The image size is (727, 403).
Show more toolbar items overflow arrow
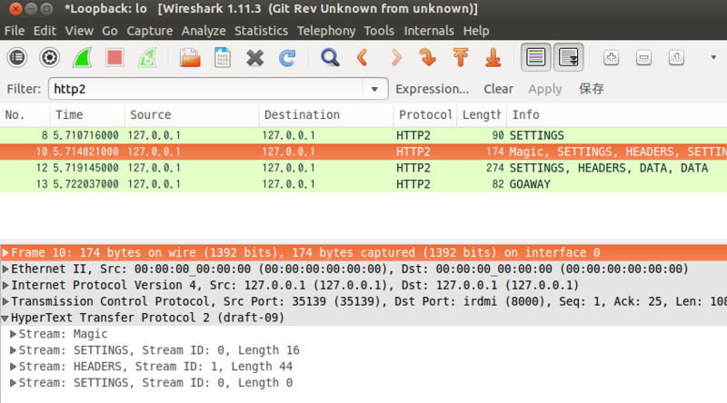pyautogui.click(x=713, y=58)
